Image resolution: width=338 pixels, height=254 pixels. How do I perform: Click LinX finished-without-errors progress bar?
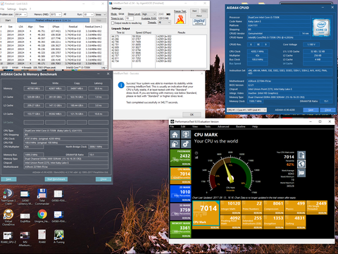[53, 20]
